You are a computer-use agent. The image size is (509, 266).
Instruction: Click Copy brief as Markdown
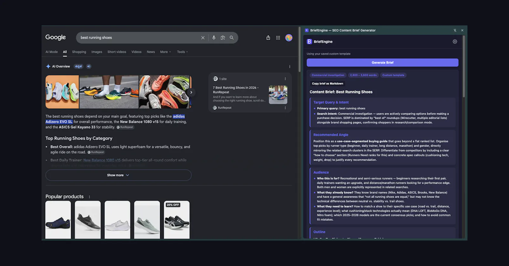click(327, 84)
